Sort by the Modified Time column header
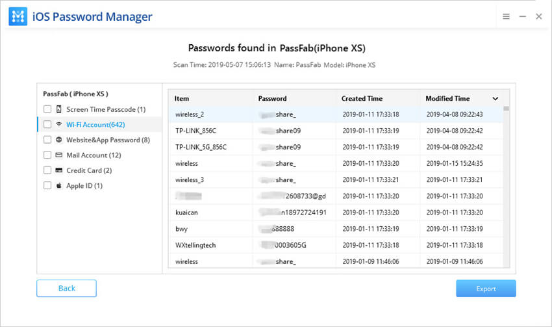 coord(447,99)
